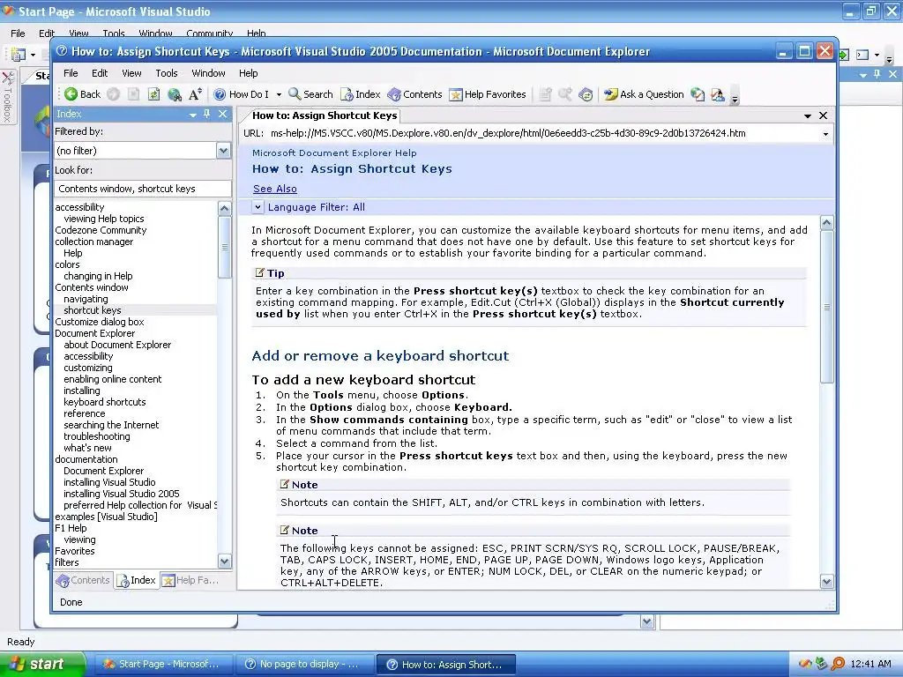The width and height of the screenshot is (903, 677).
Task: Select 'keyboard shortcuts' index entry
Action: click(105, 402)
